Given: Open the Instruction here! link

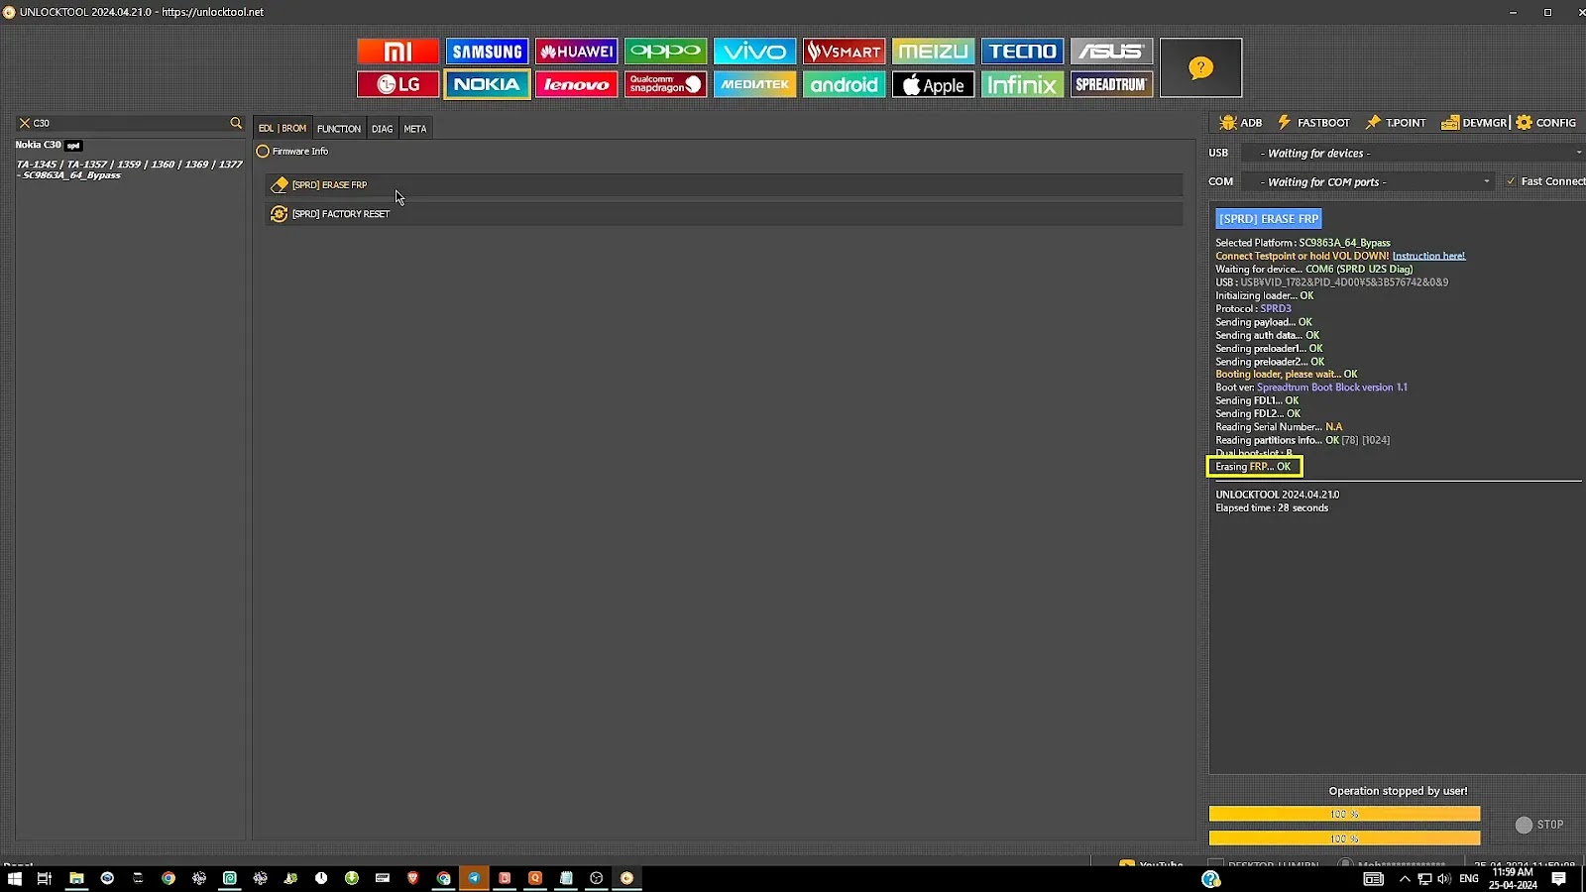Looking at the screenshot, I should click(1428, 256).
